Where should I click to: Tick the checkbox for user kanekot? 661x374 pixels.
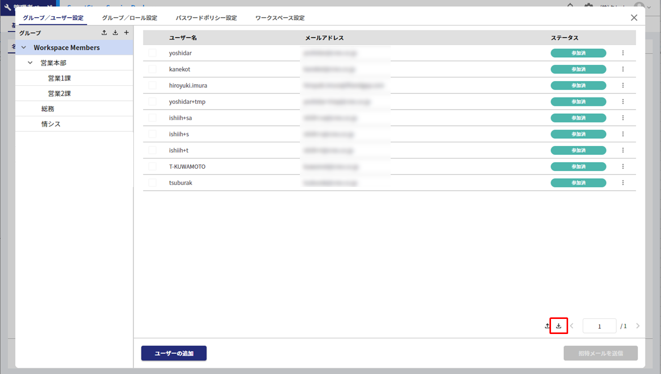pos(153,69)
